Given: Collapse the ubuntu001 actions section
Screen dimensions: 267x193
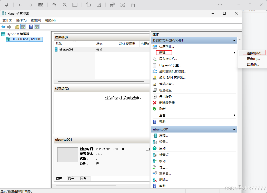Looking at the screenshot, I should pyautogui.click(x=234, y=129).
